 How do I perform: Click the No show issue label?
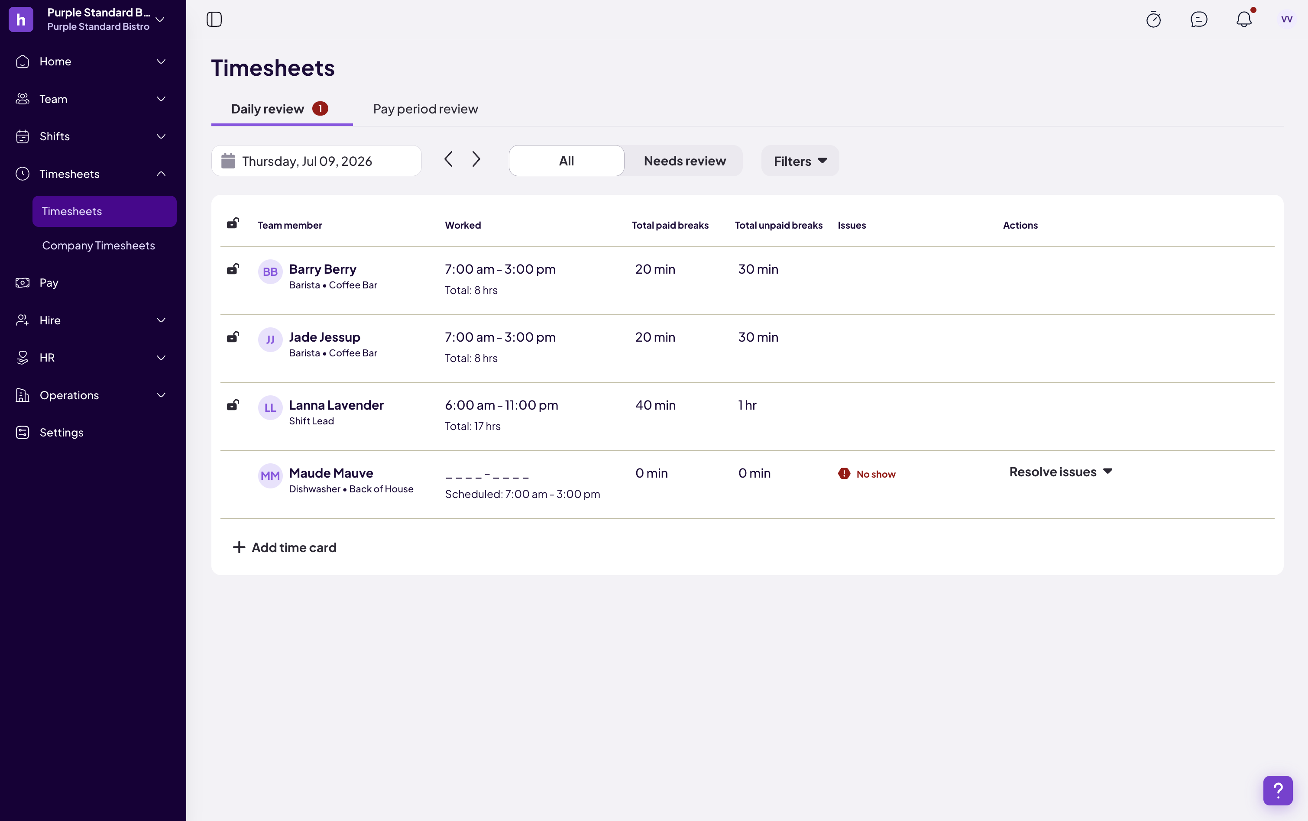(876, 474)
